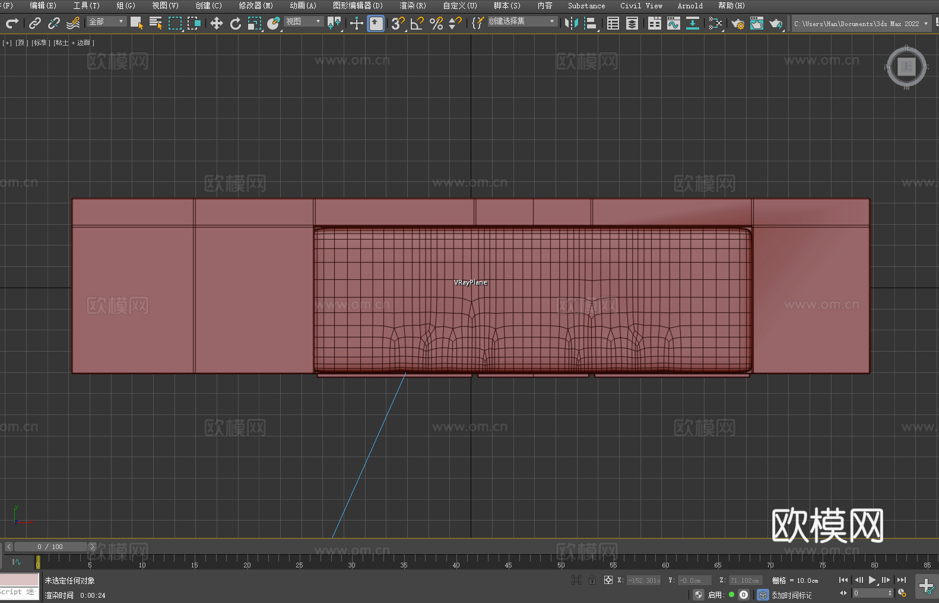Play the animation
Screen dimensions: 939x603
872,580
